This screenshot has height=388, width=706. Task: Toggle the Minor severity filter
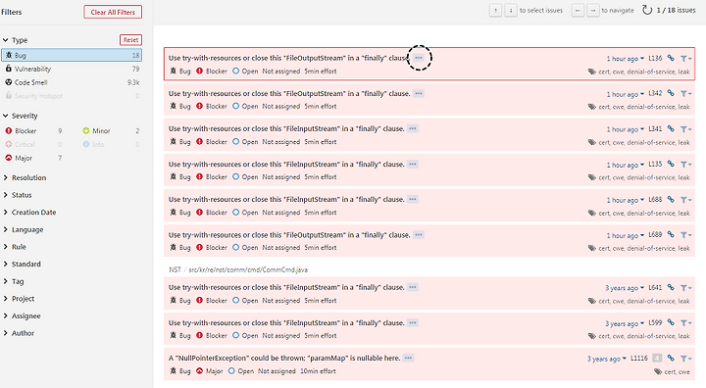tap(111, 131)
